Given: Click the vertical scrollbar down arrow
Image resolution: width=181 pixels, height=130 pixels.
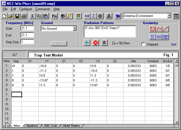Looking at the screenshot, I should tap(177, 122).
